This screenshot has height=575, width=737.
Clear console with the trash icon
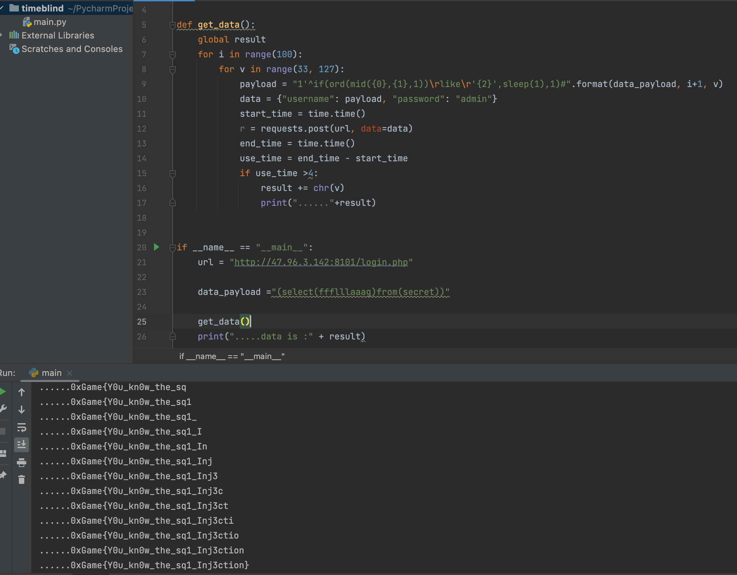(22, 480)
